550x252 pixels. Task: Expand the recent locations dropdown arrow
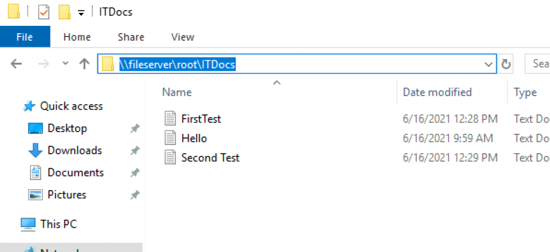65,64
